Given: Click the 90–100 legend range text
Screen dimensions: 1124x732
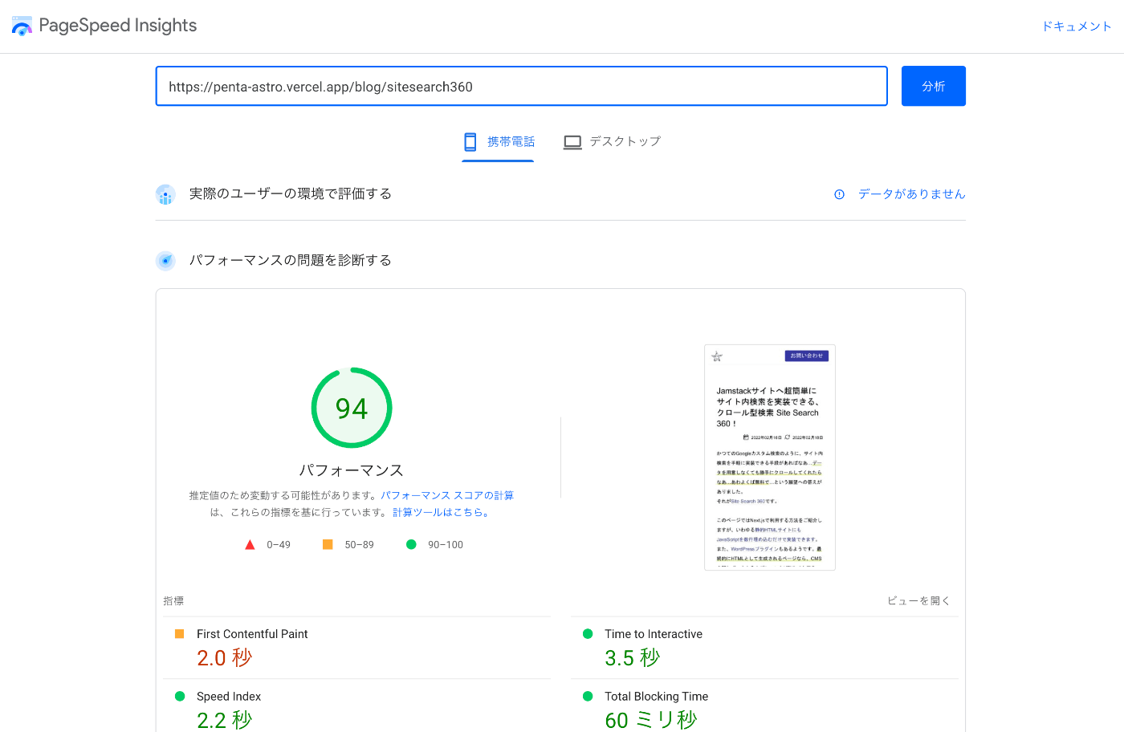Looking at the screenshot, I should tap(446, 545).
